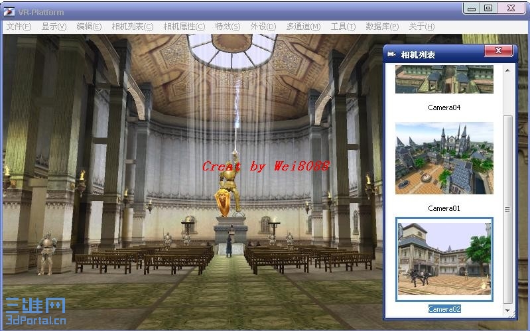530x331 pixels.
Task: Click the camera list scroll up arrow
Action: pyautogui.click(x=507, y=70)
